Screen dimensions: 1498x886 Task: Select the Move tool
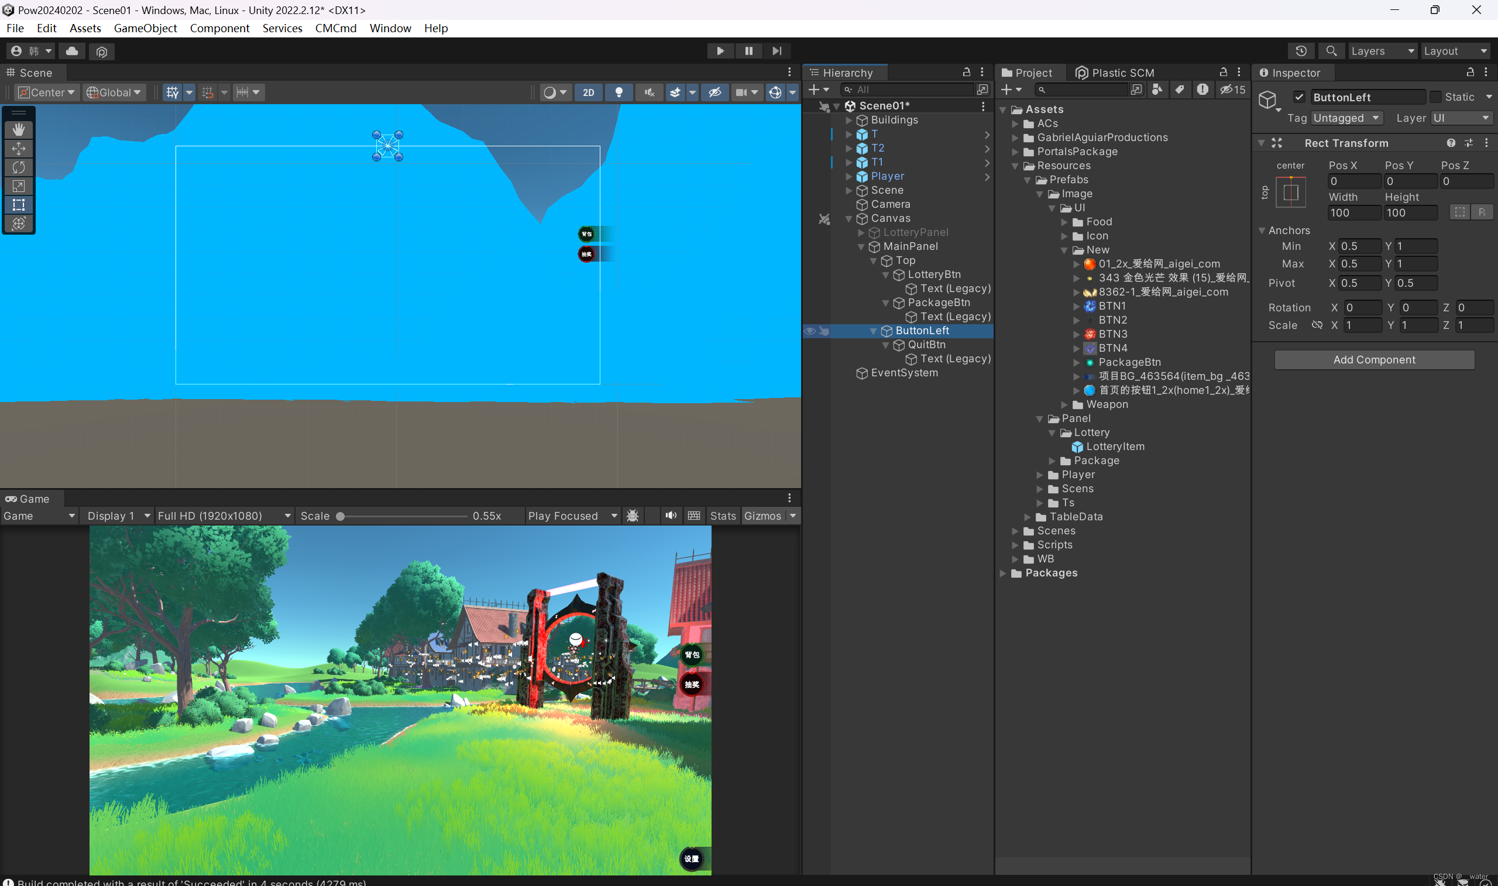[19, 149]
